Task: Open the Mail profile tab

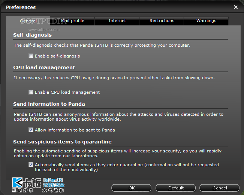Action: coord(72,21)
